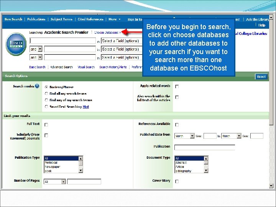The height and width of the screenshot is (207, 276).
Task: Select Find all my search terms
Action: click(46, 94)
